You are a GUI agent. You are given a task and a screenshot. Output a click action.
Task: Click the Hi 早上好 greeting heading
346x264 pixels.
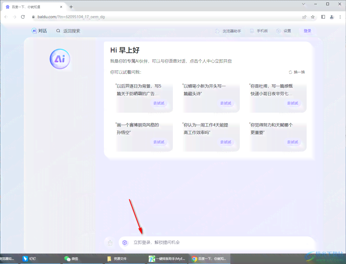[x=125, y=50]
